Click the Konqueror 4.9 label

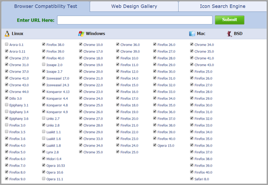point(57,112)
